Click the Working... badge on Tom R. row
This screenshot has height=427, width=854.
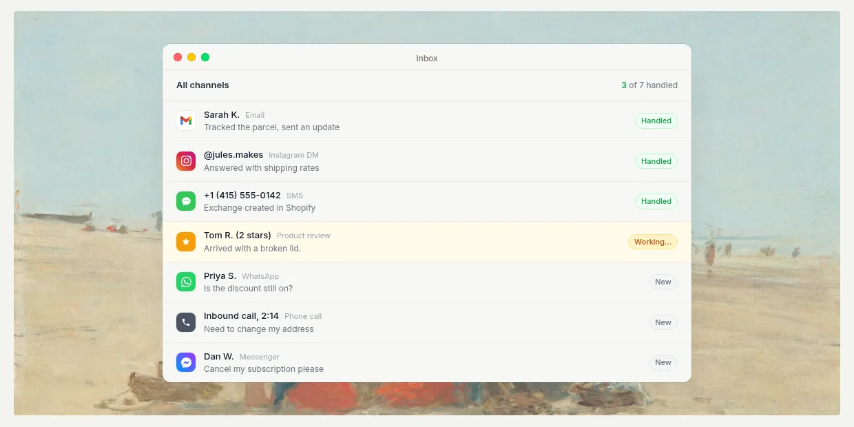click(x=652, y=242)
